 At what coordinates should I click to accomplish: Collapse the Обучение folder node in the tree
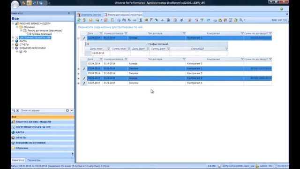pos(17,27)
